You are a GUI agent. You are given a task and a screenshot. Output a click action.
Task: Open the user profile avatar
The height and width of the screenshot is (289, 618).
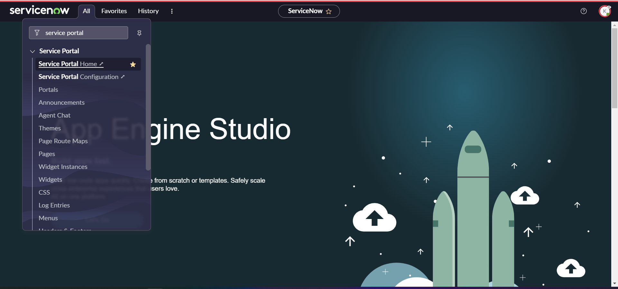pos(604,11)
